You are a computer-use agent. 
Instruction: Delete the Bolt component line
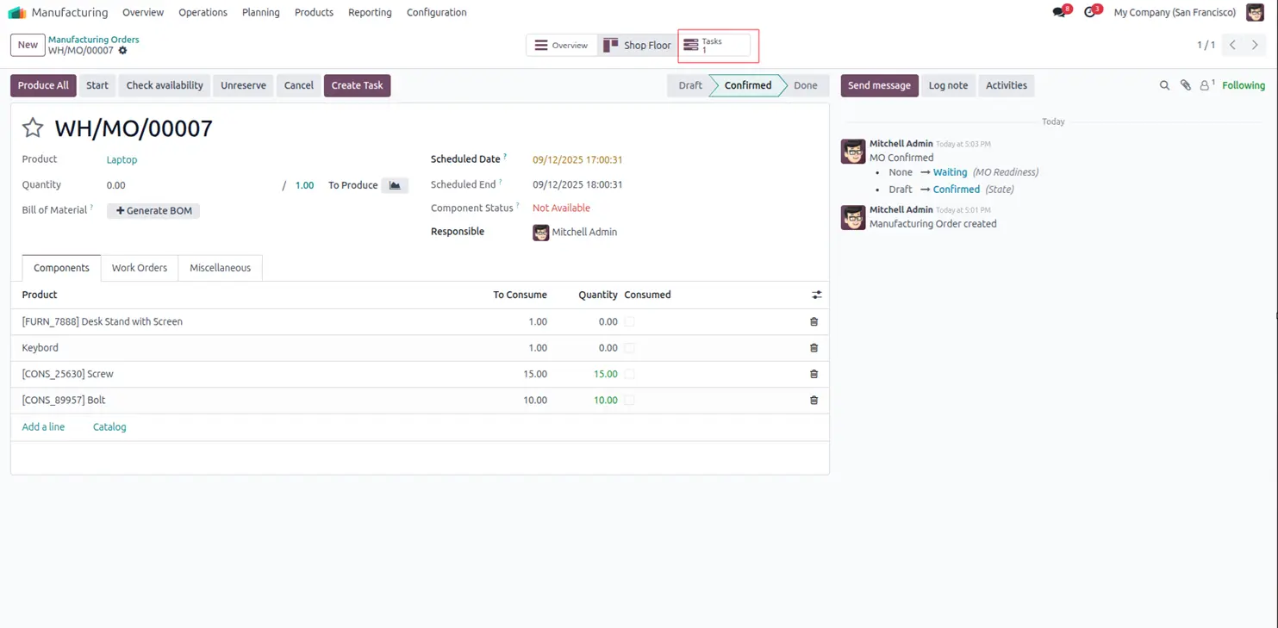click(814, 401)
